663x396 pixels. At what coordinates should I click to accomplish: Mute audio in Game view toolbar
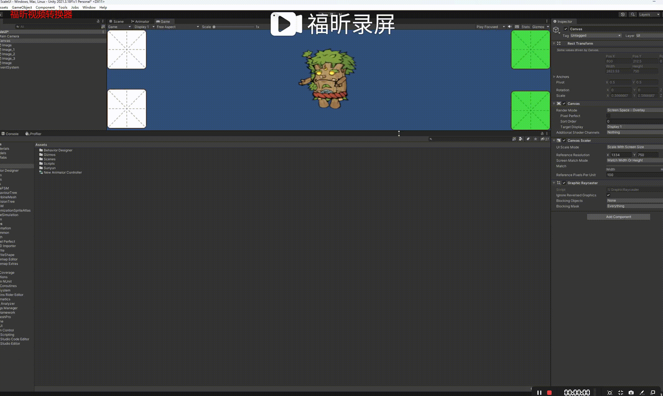click(509, 27)
